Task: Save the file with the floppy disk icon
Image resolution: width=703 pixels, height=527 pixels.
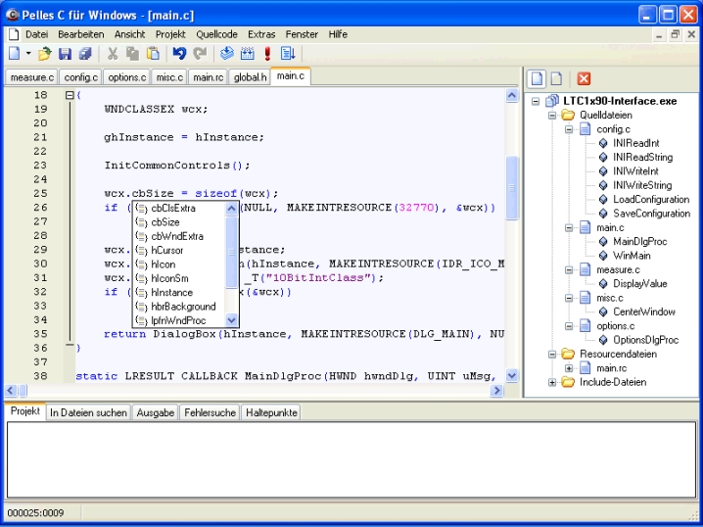Action: [x=66, y=54]
